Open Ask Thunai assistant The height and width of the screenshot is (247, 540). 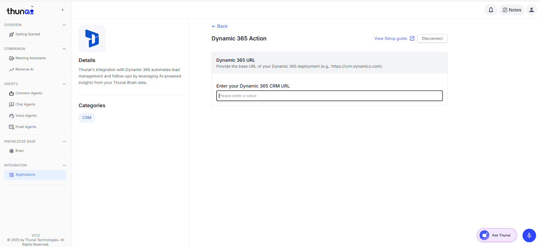(497, 235)
